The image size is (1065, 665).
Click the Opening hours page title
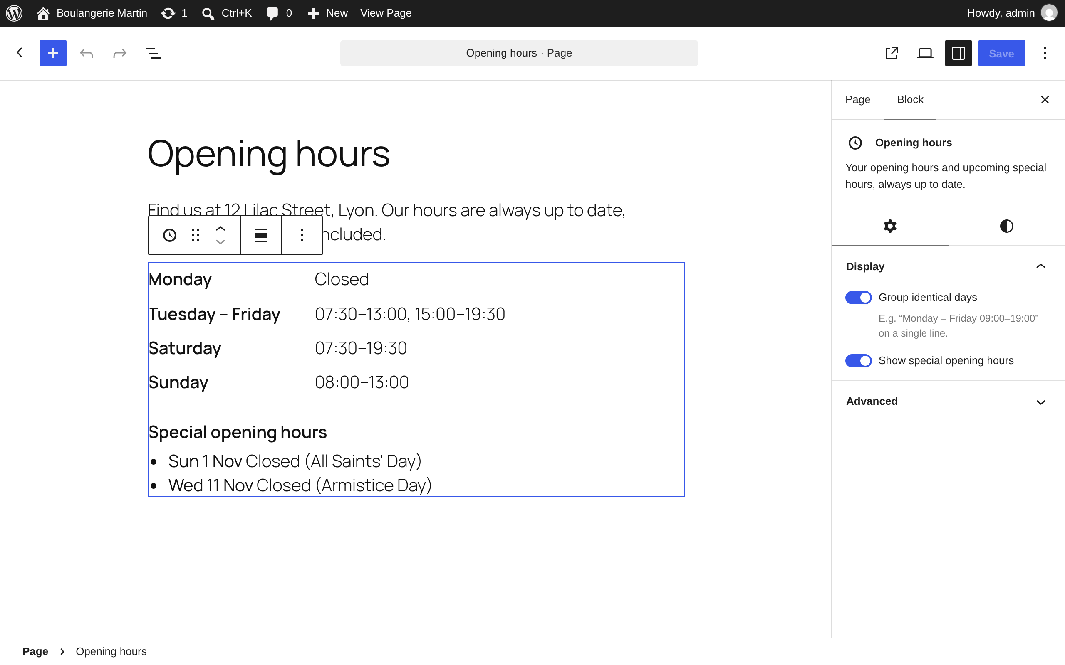click(x=268, y=154)
